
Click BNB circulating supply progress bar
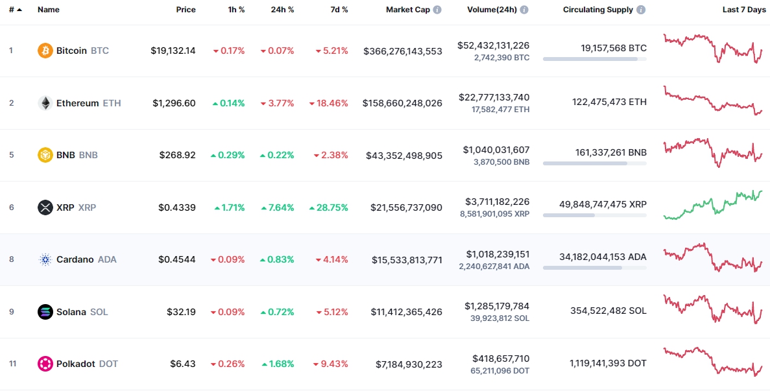[x=595, y=163]
